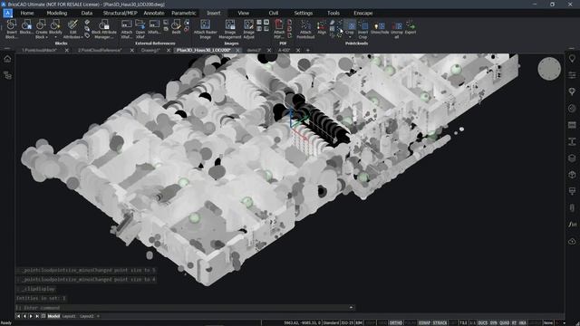This screenshot has height=326, width=580.
Task: Click the Attach Pointcloud tool
Action: (305, 29)
